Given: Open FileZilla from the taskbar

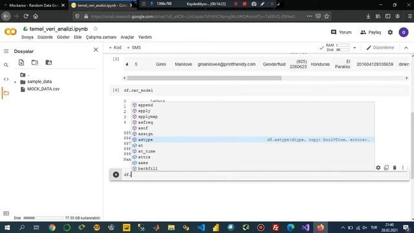Looking at the screenshot, I should click(x=276, y=227).
